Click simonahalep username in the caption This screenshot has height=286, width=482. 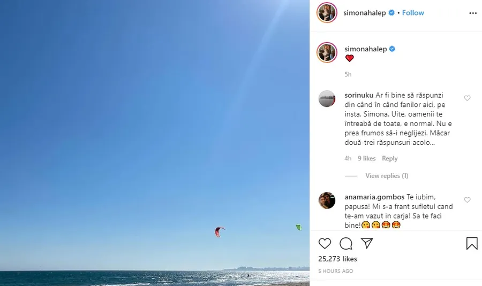pos(365,49)
